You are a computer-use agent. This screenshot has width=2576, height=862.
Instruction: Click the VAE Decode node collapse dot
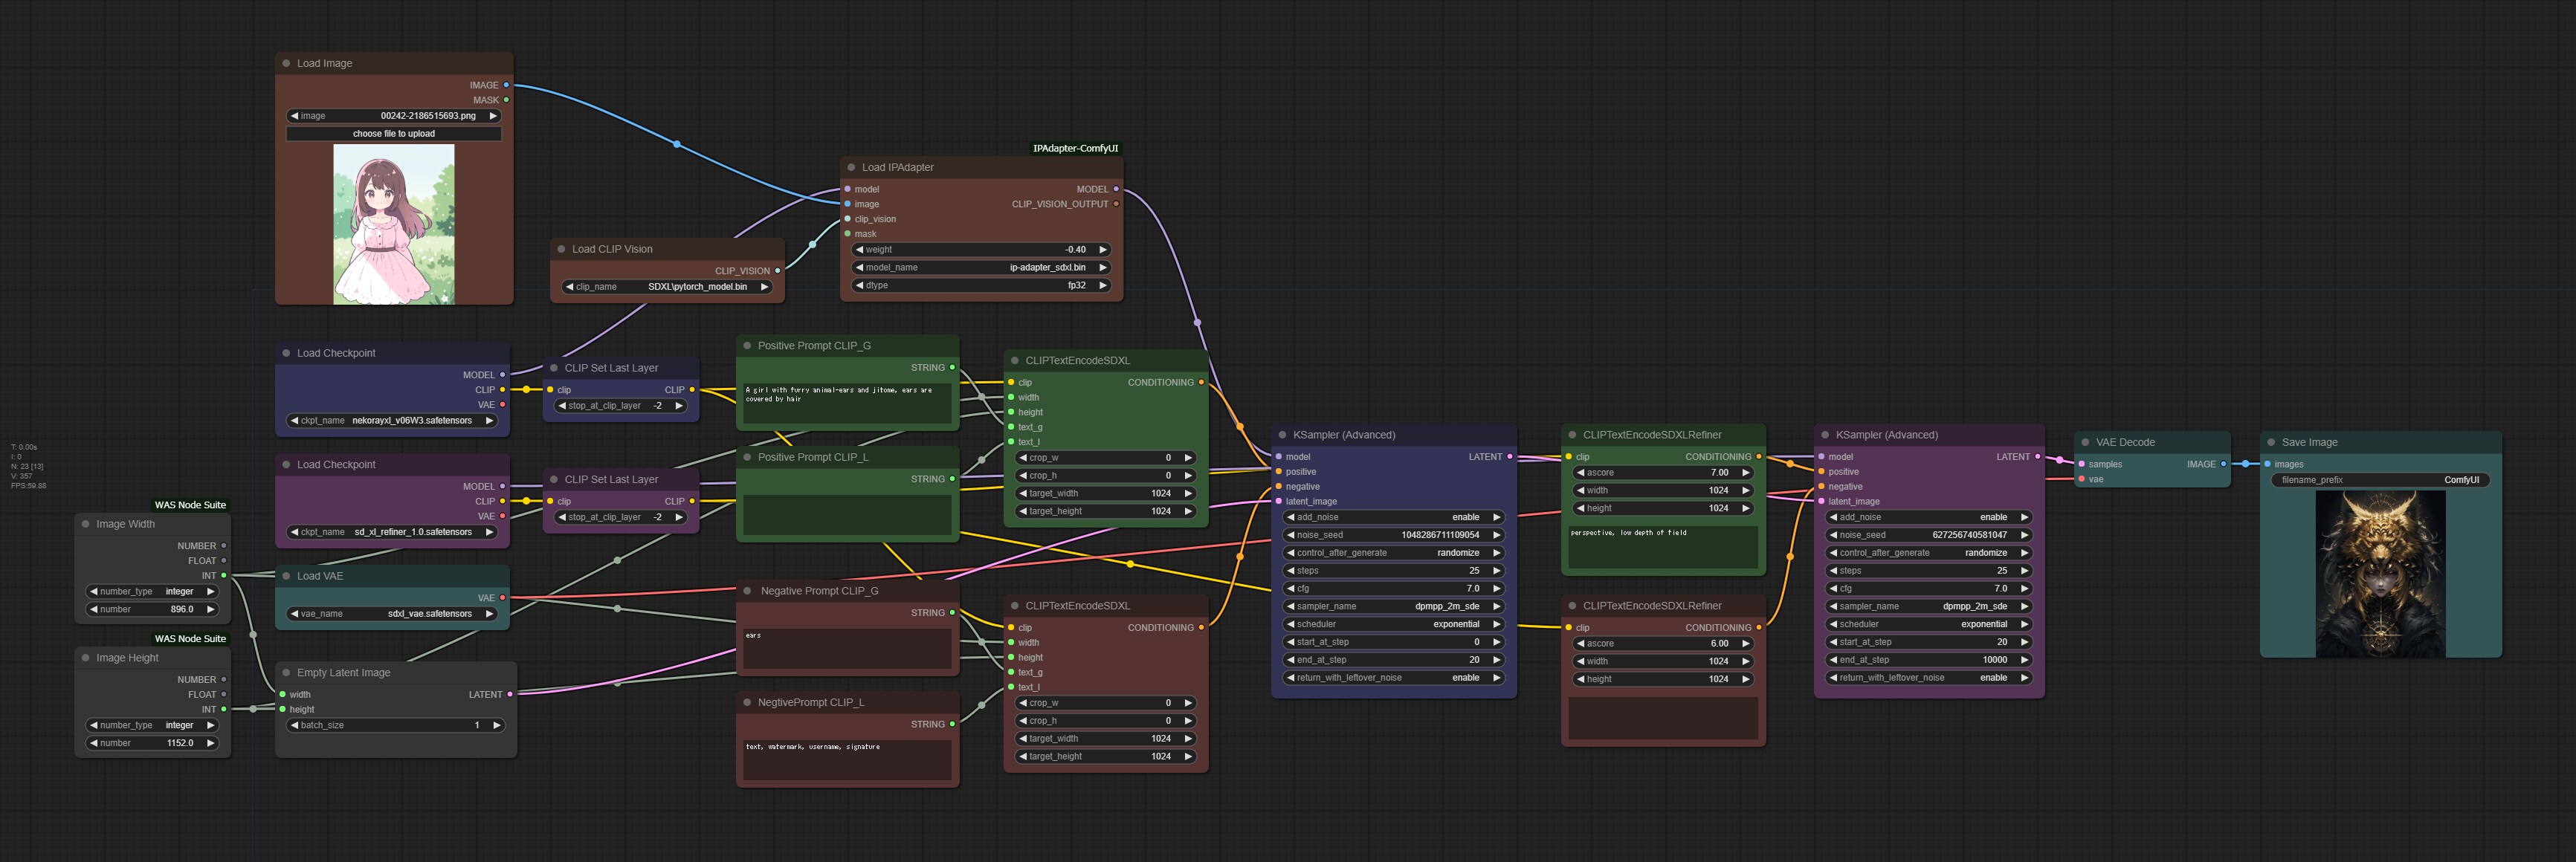click(2085, 442)
